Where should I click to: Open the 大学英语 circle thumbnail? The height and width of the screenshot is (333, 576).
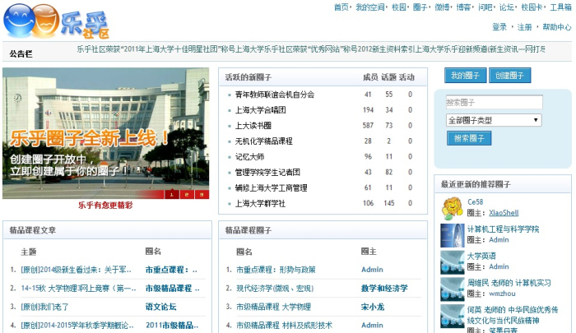(x=453, y=262)
